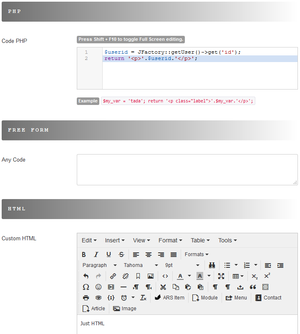
Task: Open the Insert menu
Action: [x=115, y=240]
